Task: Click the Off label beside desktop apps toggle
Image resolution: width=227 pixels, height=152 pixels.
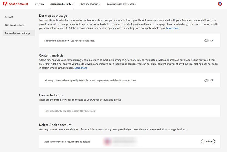Action: 212,41
